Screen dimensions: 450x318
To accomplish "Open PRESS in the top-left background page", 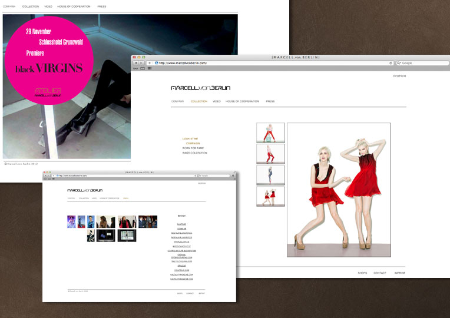I will tap(101, 6).
